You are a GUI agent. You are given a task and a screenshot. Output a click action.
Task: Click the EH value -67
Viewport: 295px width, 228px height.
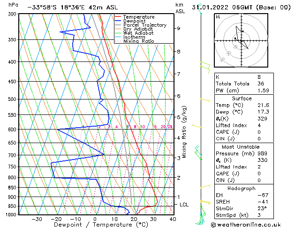[x=263, y=195]
